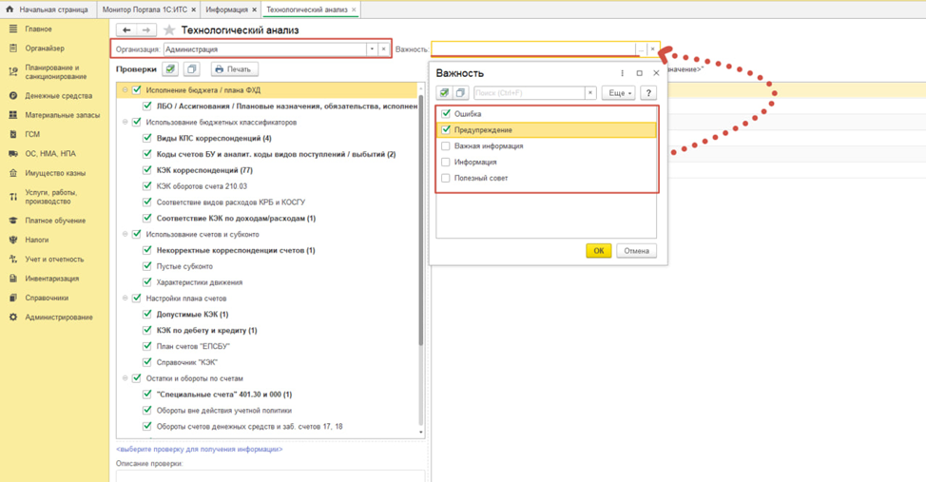The height and width of the screenshot is (482, 926).
Task: Go forward with the right arrow button
Action: [146, 29]
